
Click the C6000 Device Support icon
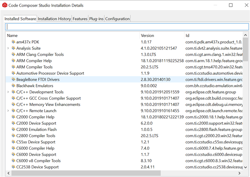click(x=13, y=154)
